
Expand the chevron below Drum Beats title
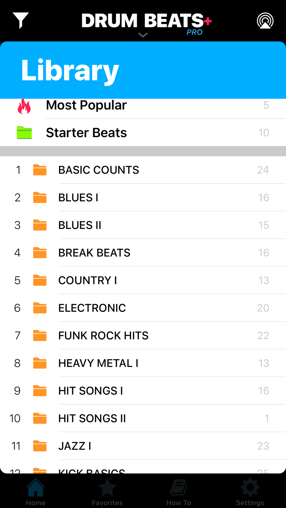[x=143, y=35]
